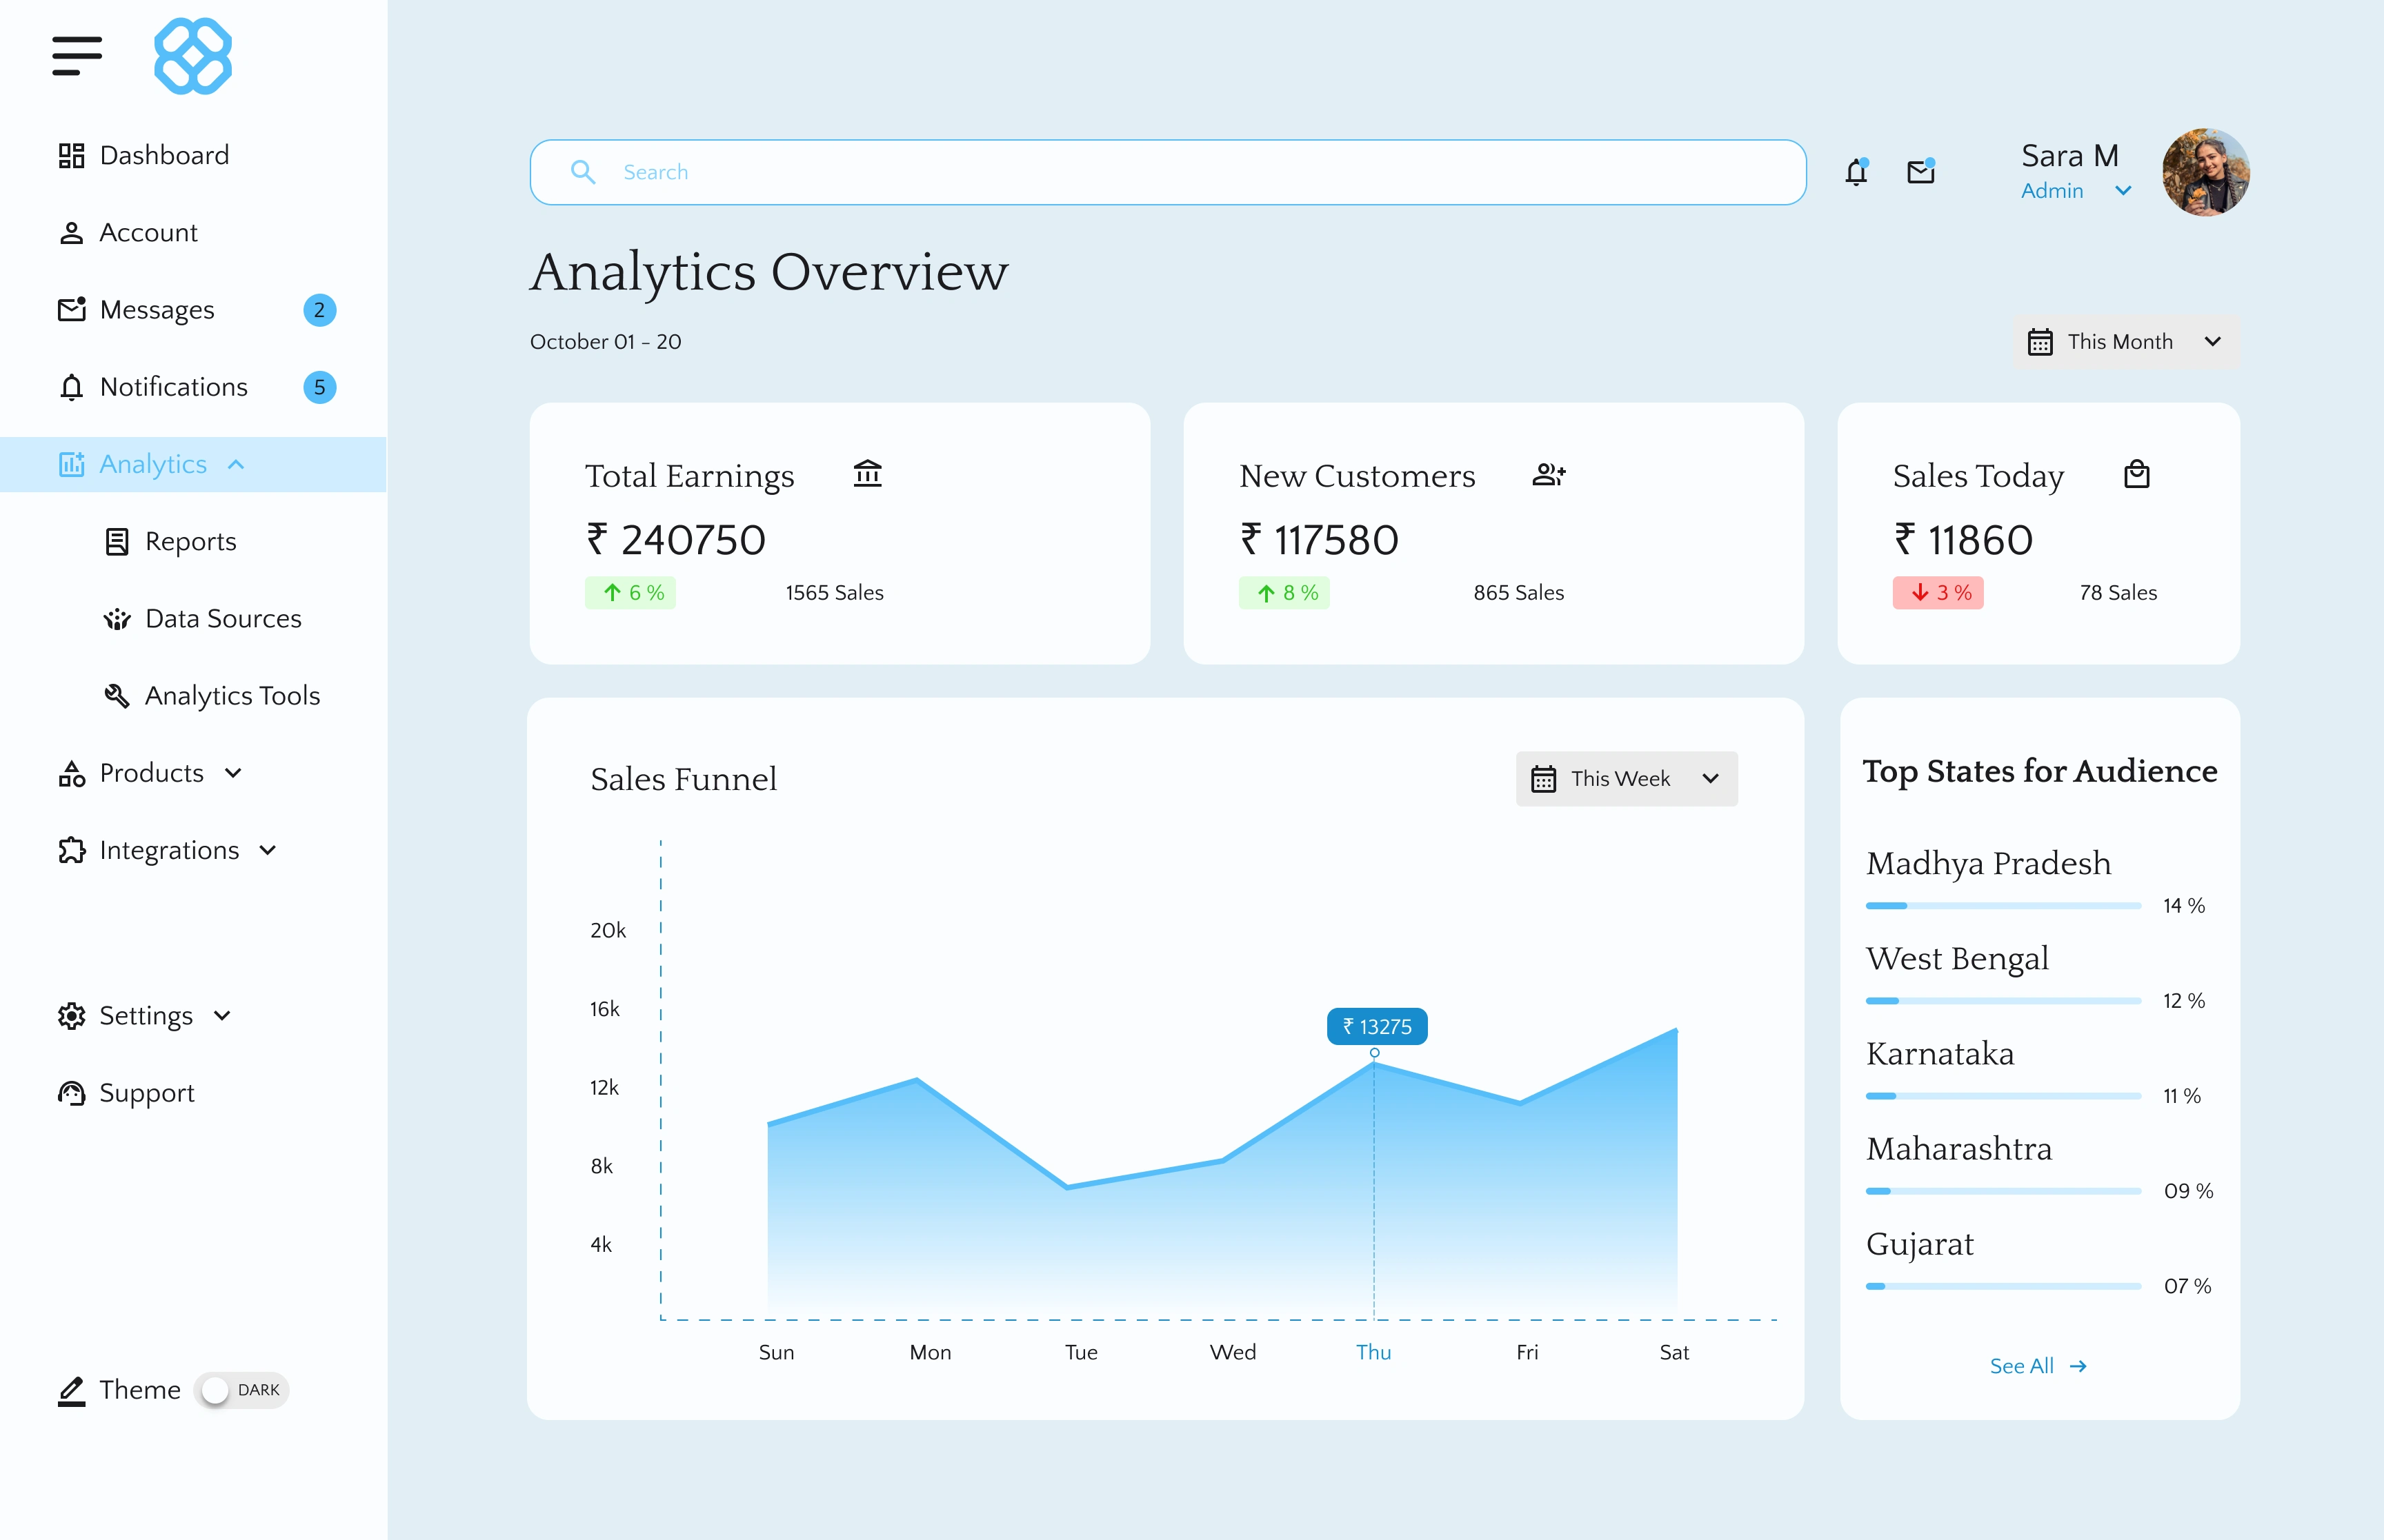Click the 1565 Sales text
Screen dimensions: 2384x1540
click(x=835, y=593)
